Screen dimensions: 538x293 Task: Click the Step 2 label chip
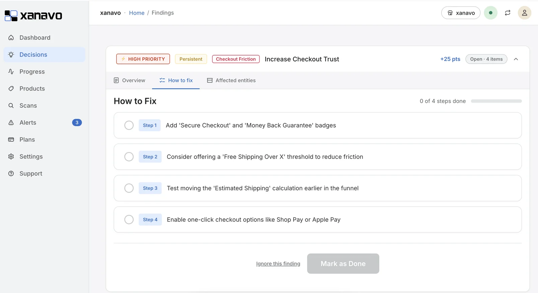150,157
